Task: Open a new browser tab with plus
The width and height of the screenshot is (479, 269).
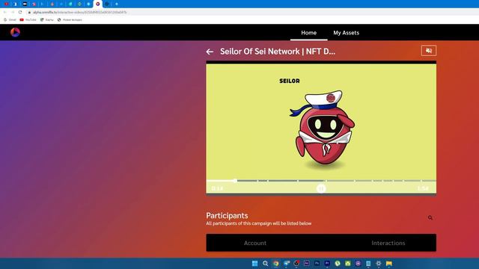Action: click(117, 4)
